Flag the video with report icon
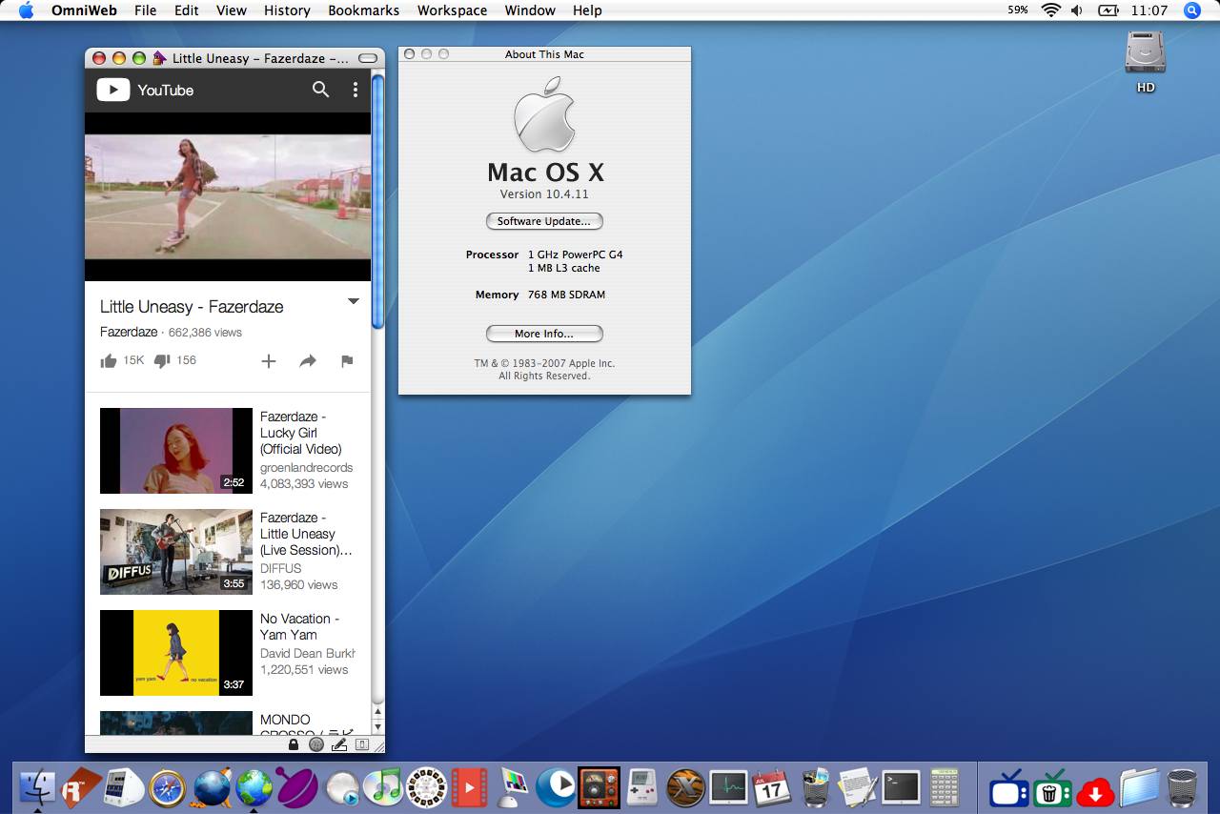The image size is (1220, 814). 347,361
